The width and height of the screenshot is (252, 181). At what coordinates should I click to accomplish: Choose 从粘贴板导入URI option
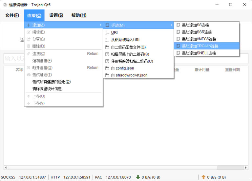[138, 40]
